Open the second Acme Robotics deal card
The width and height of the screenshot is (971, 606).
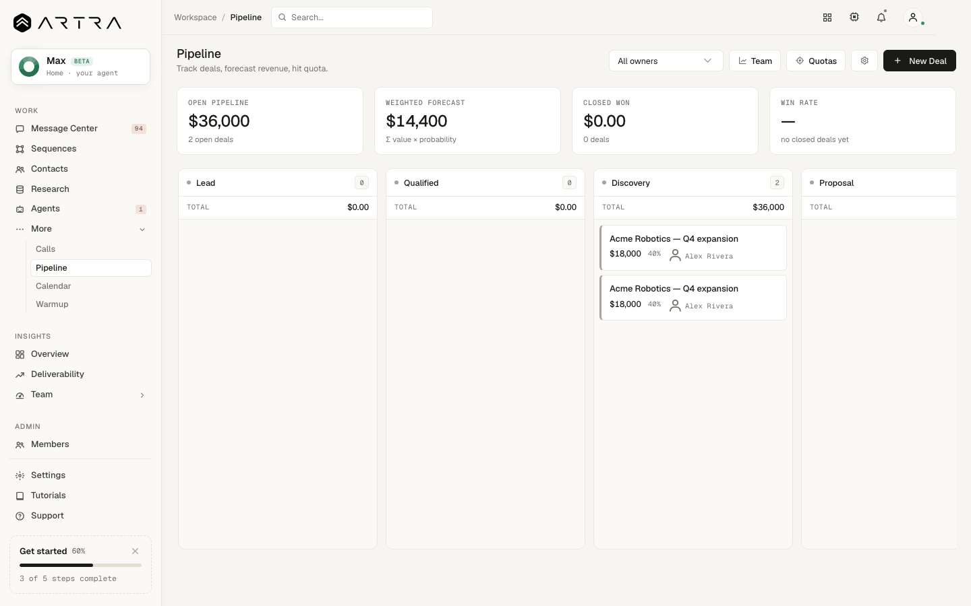[x=693, y=298]
